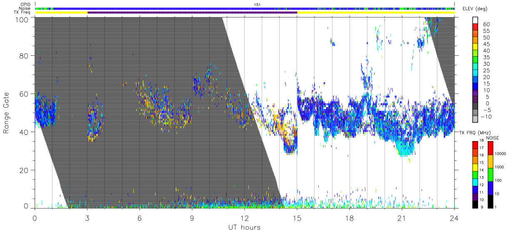Click the red top swatch of NOISE colorbar
The height and width of the screenshot is (236, 511).
[491, 148]
